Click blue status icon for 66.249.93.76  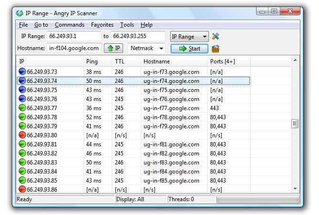coord(22,99)
